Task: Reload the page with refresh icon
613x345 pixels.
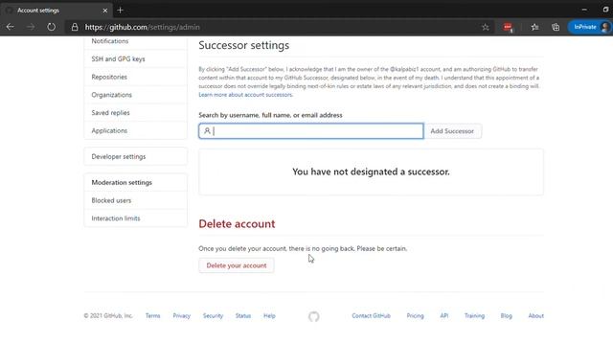Action: coord(51,27)
